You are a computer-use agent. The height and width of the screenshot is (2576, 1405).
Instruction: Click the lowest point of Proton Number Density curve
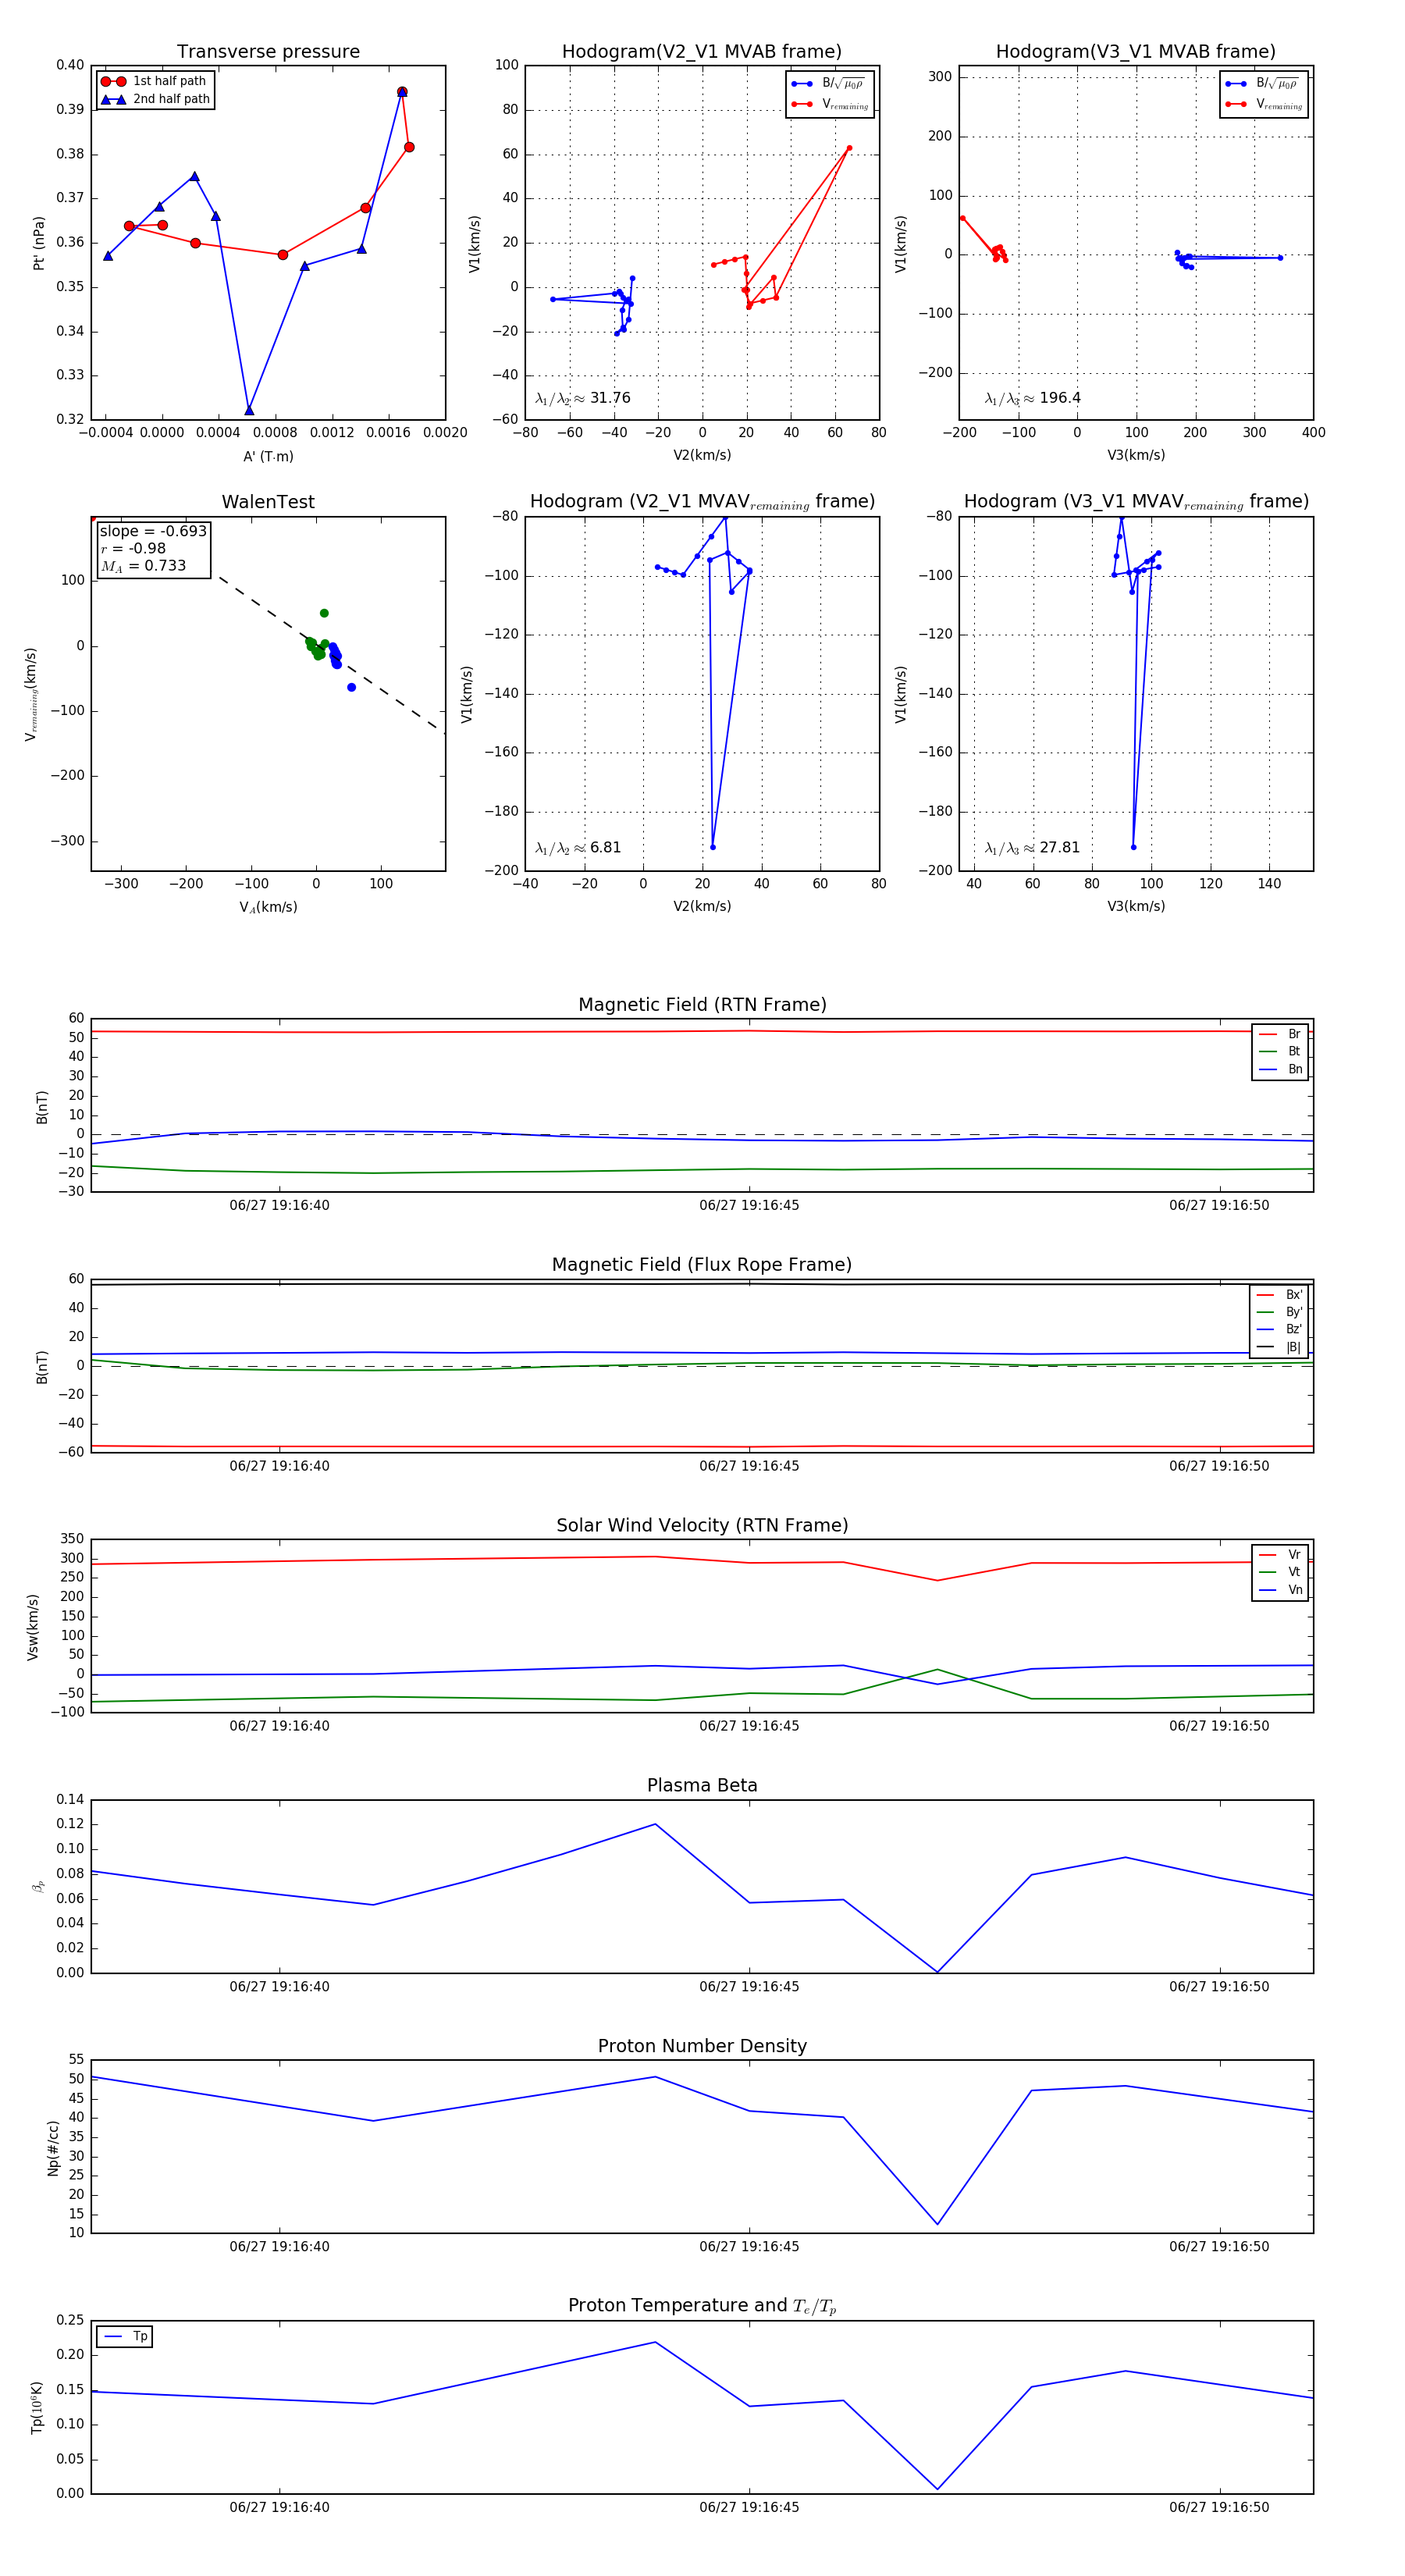[937, 2224]
